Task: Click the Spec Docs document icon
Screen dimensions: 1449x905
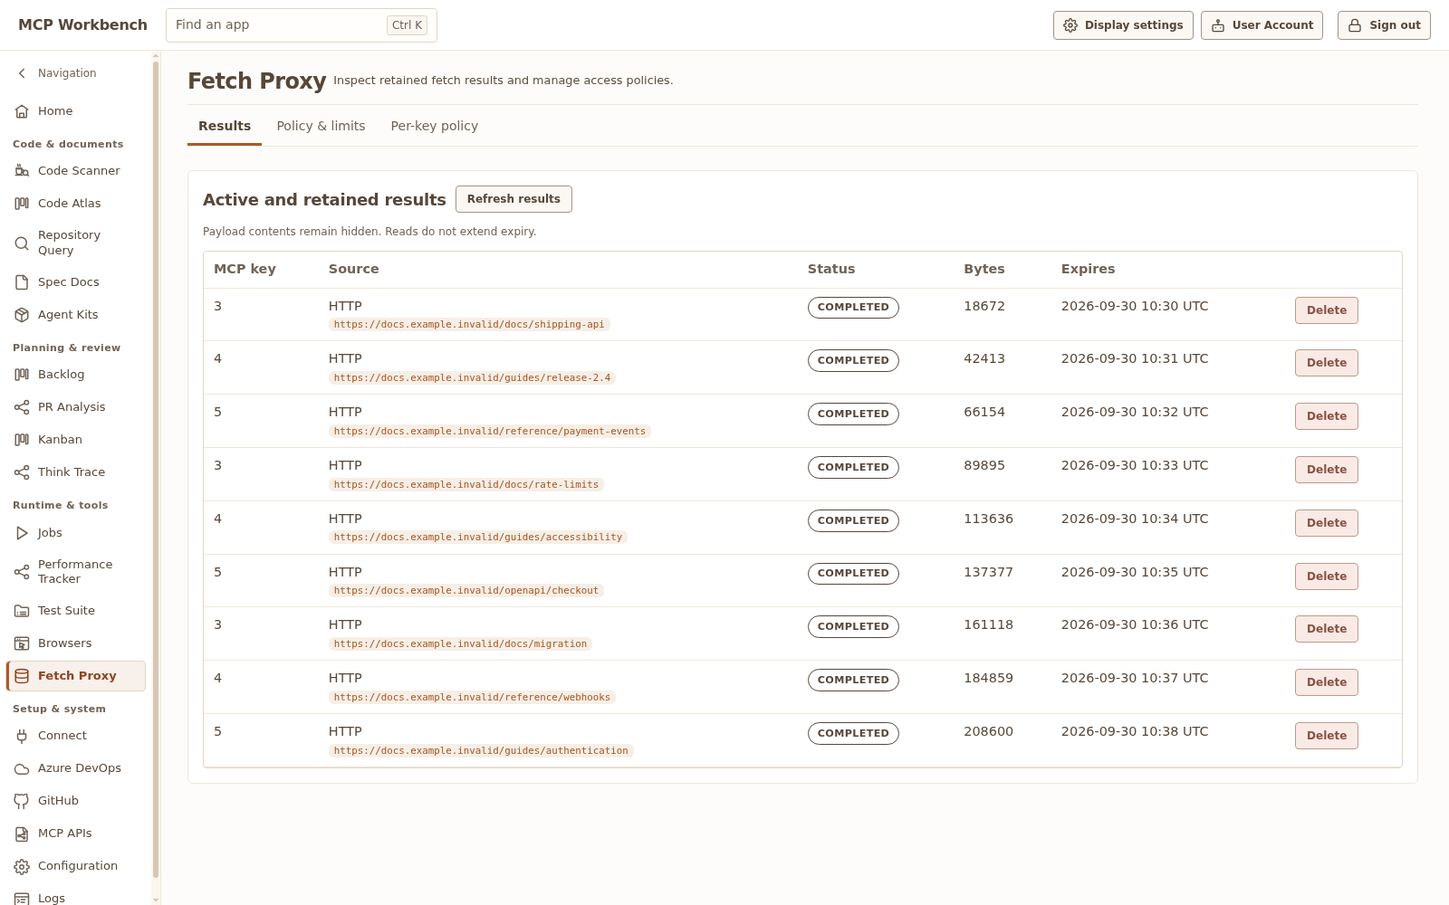Action: [22, 282]
